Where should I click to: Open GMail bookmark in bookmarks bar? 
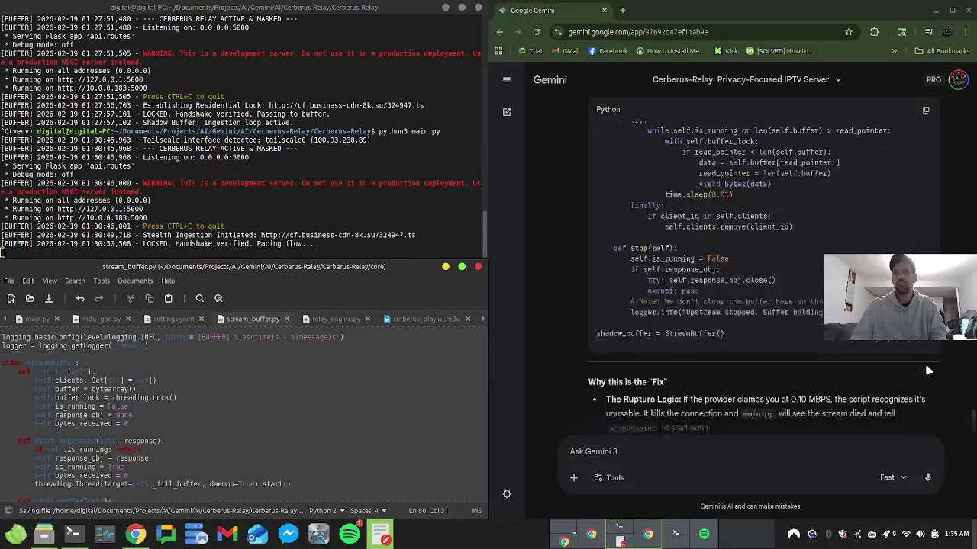[565, 51]
